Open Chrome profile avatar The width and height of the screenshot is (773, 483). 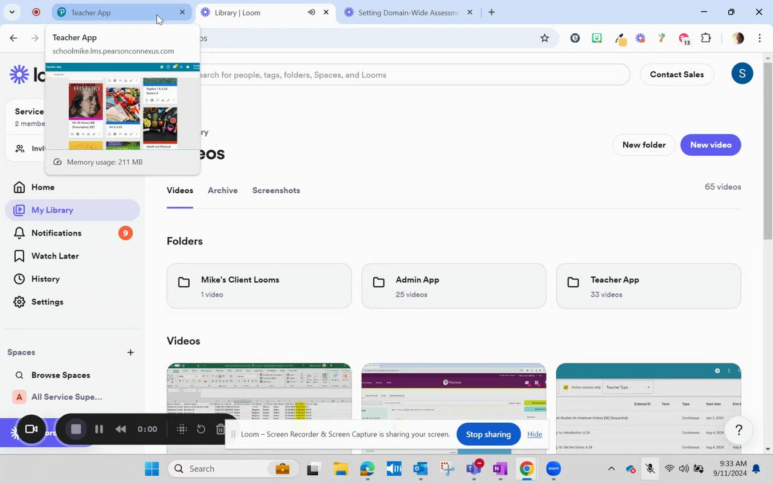pos(738,38)
